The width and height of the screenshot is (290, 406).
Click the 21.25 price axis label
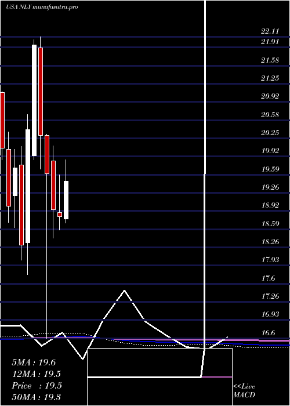270,78
